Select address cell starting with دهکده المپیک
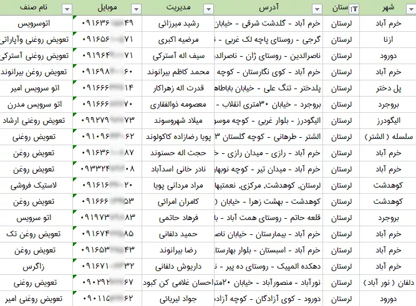The width and height of the screenshot is (416, 306). click(268, 266)
